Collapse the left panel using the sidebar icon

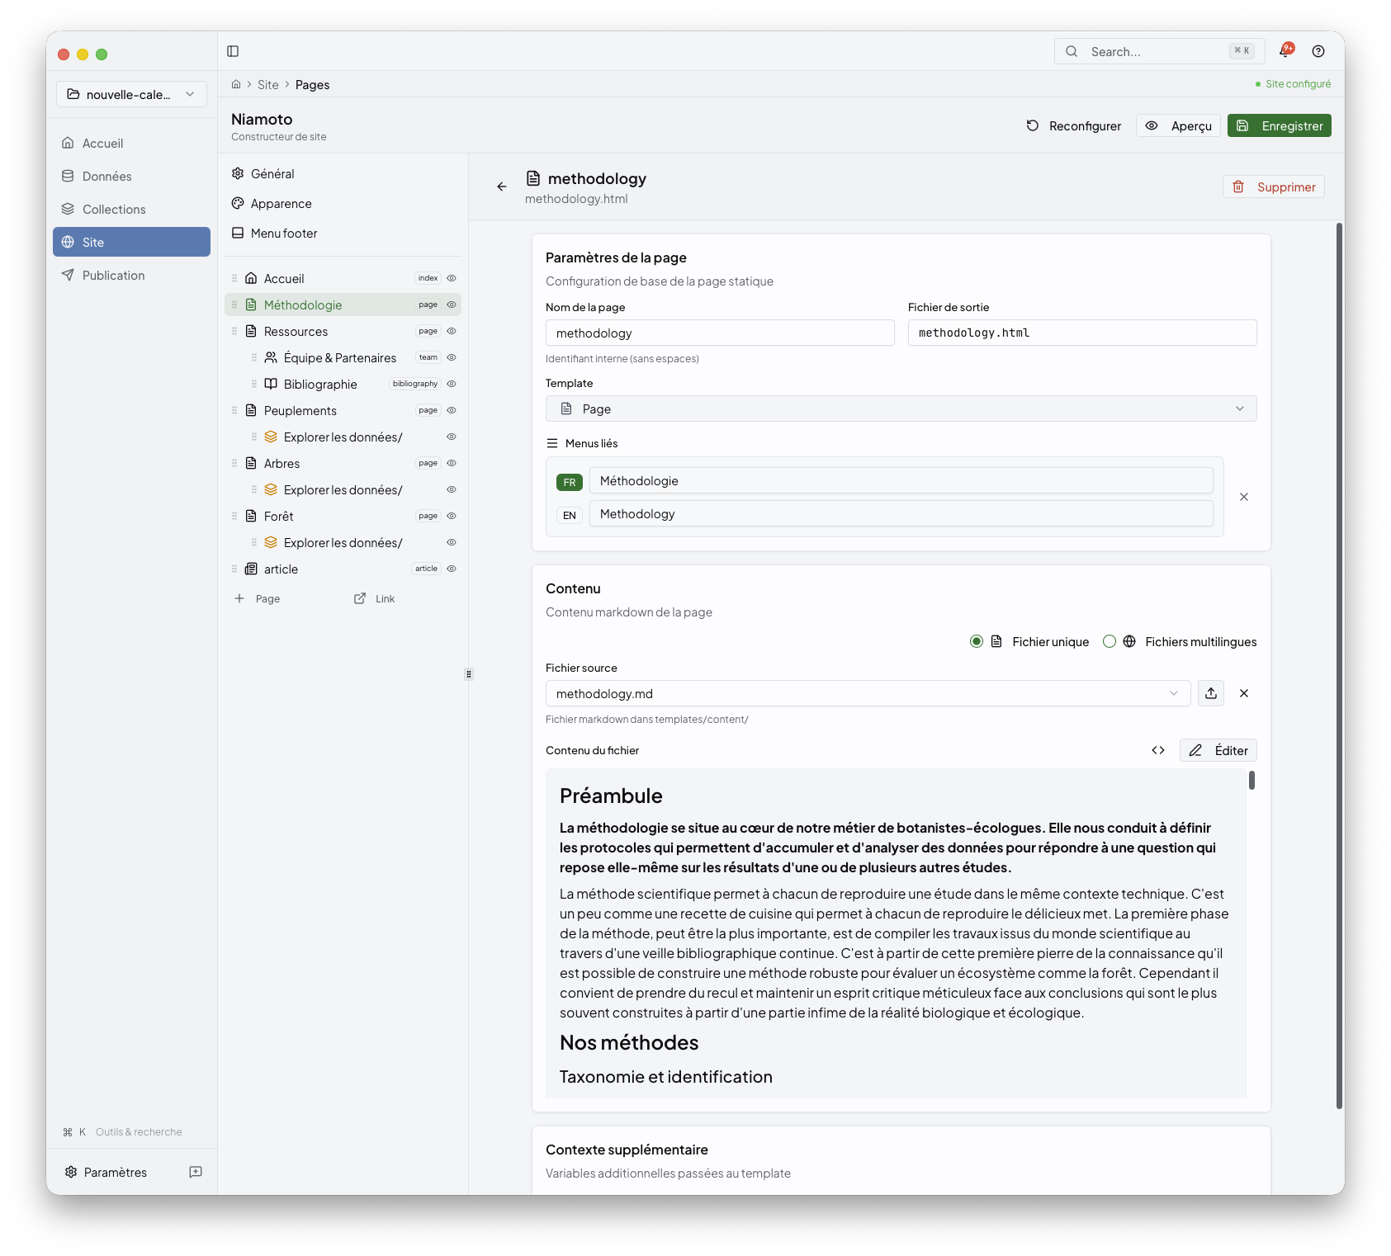tap(233, 51)
